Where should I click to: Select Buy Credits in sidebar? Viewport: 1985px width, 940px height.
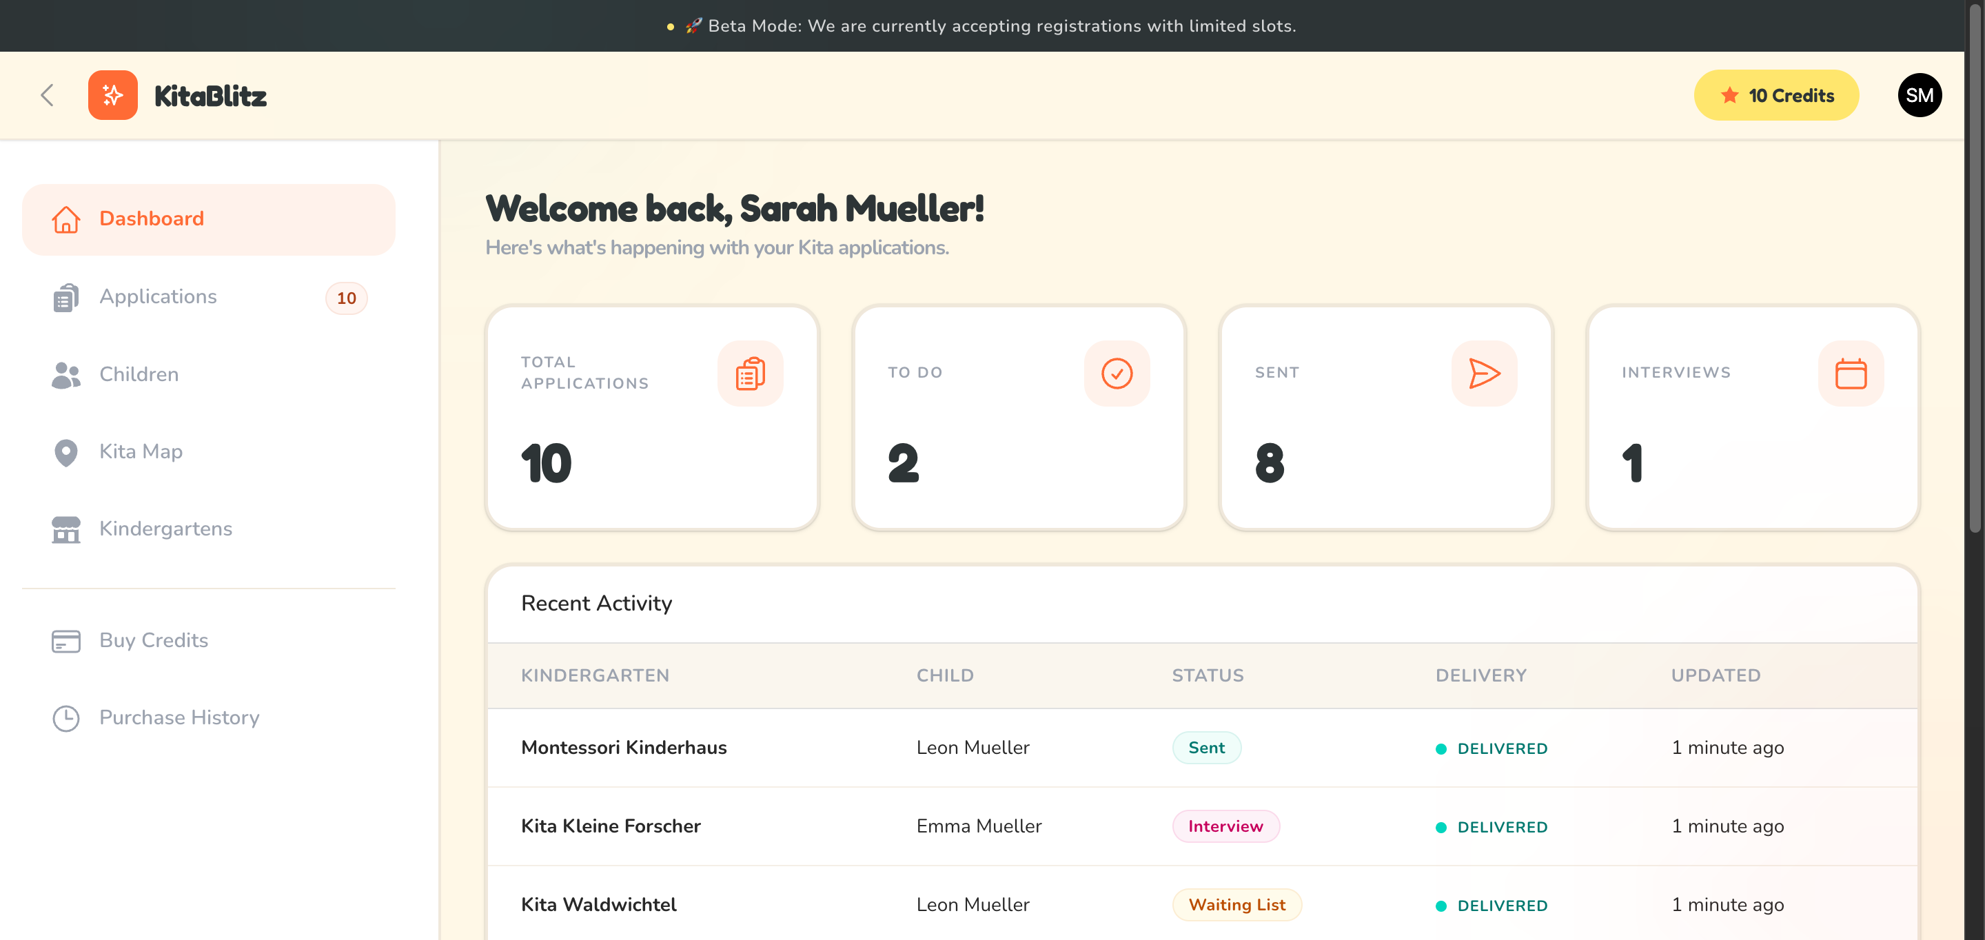pos(153,640)
